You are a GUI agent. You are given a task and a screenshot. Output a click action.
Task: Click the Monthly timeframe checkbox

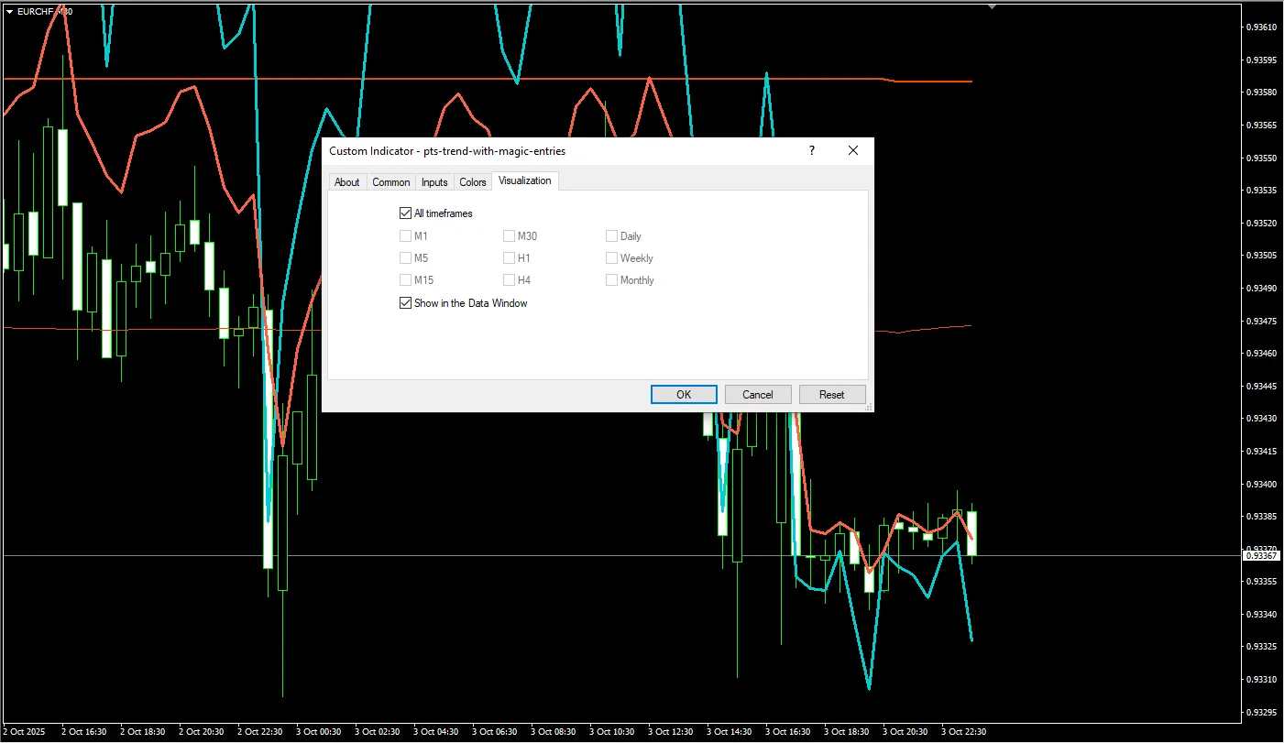611,280
